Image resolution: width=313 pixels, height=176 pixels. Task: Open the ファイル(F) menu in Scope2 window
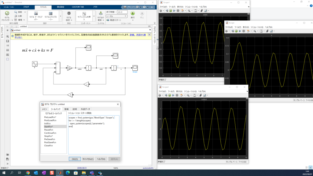coord(163,91)
